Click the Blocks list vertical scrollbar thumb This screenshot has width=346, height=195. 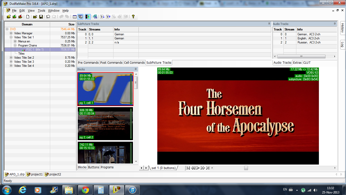(136, 83)
